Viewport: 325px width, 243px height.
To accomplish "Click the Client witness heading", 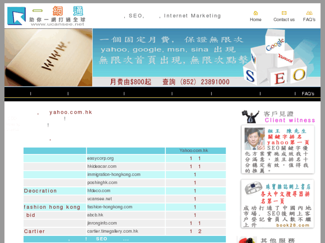I will point(290,120).
